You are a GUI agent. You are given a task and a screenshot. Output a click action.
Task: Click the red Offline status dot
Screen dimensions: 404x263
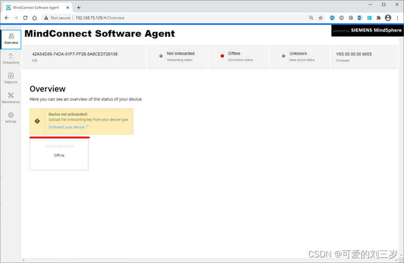[222, 56]
